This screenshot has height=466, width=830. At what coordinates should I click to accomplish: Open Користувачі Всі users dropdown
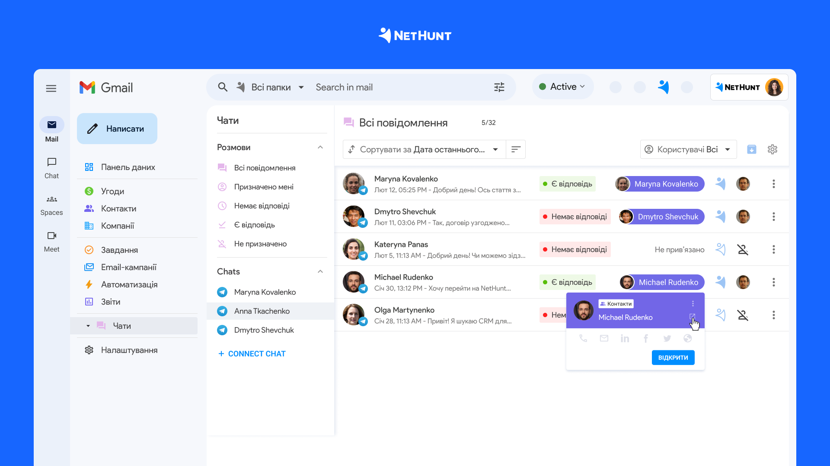click(x=688, y=149)
